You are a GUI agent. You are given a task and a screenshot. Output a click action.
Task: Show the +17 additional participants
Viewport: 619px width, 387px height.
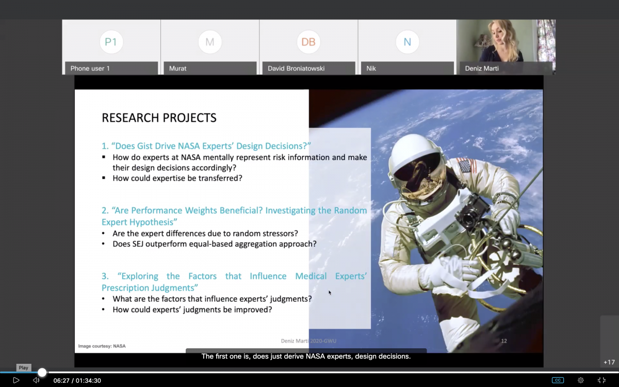click(x=609, y=362)
